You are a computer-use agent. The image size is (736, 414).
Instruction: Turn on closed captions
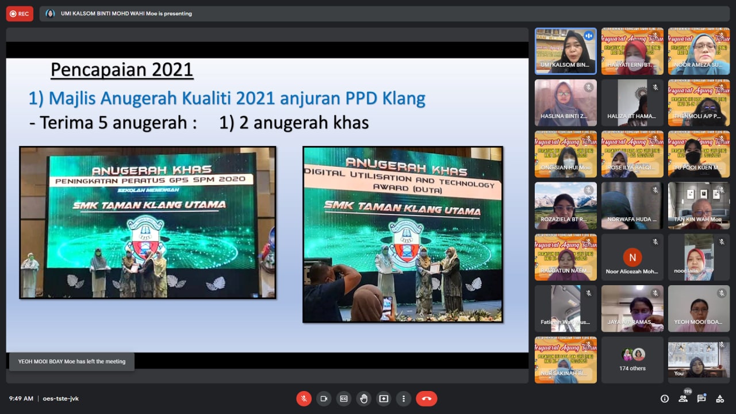pyautogui.click(x=344, y=398)
